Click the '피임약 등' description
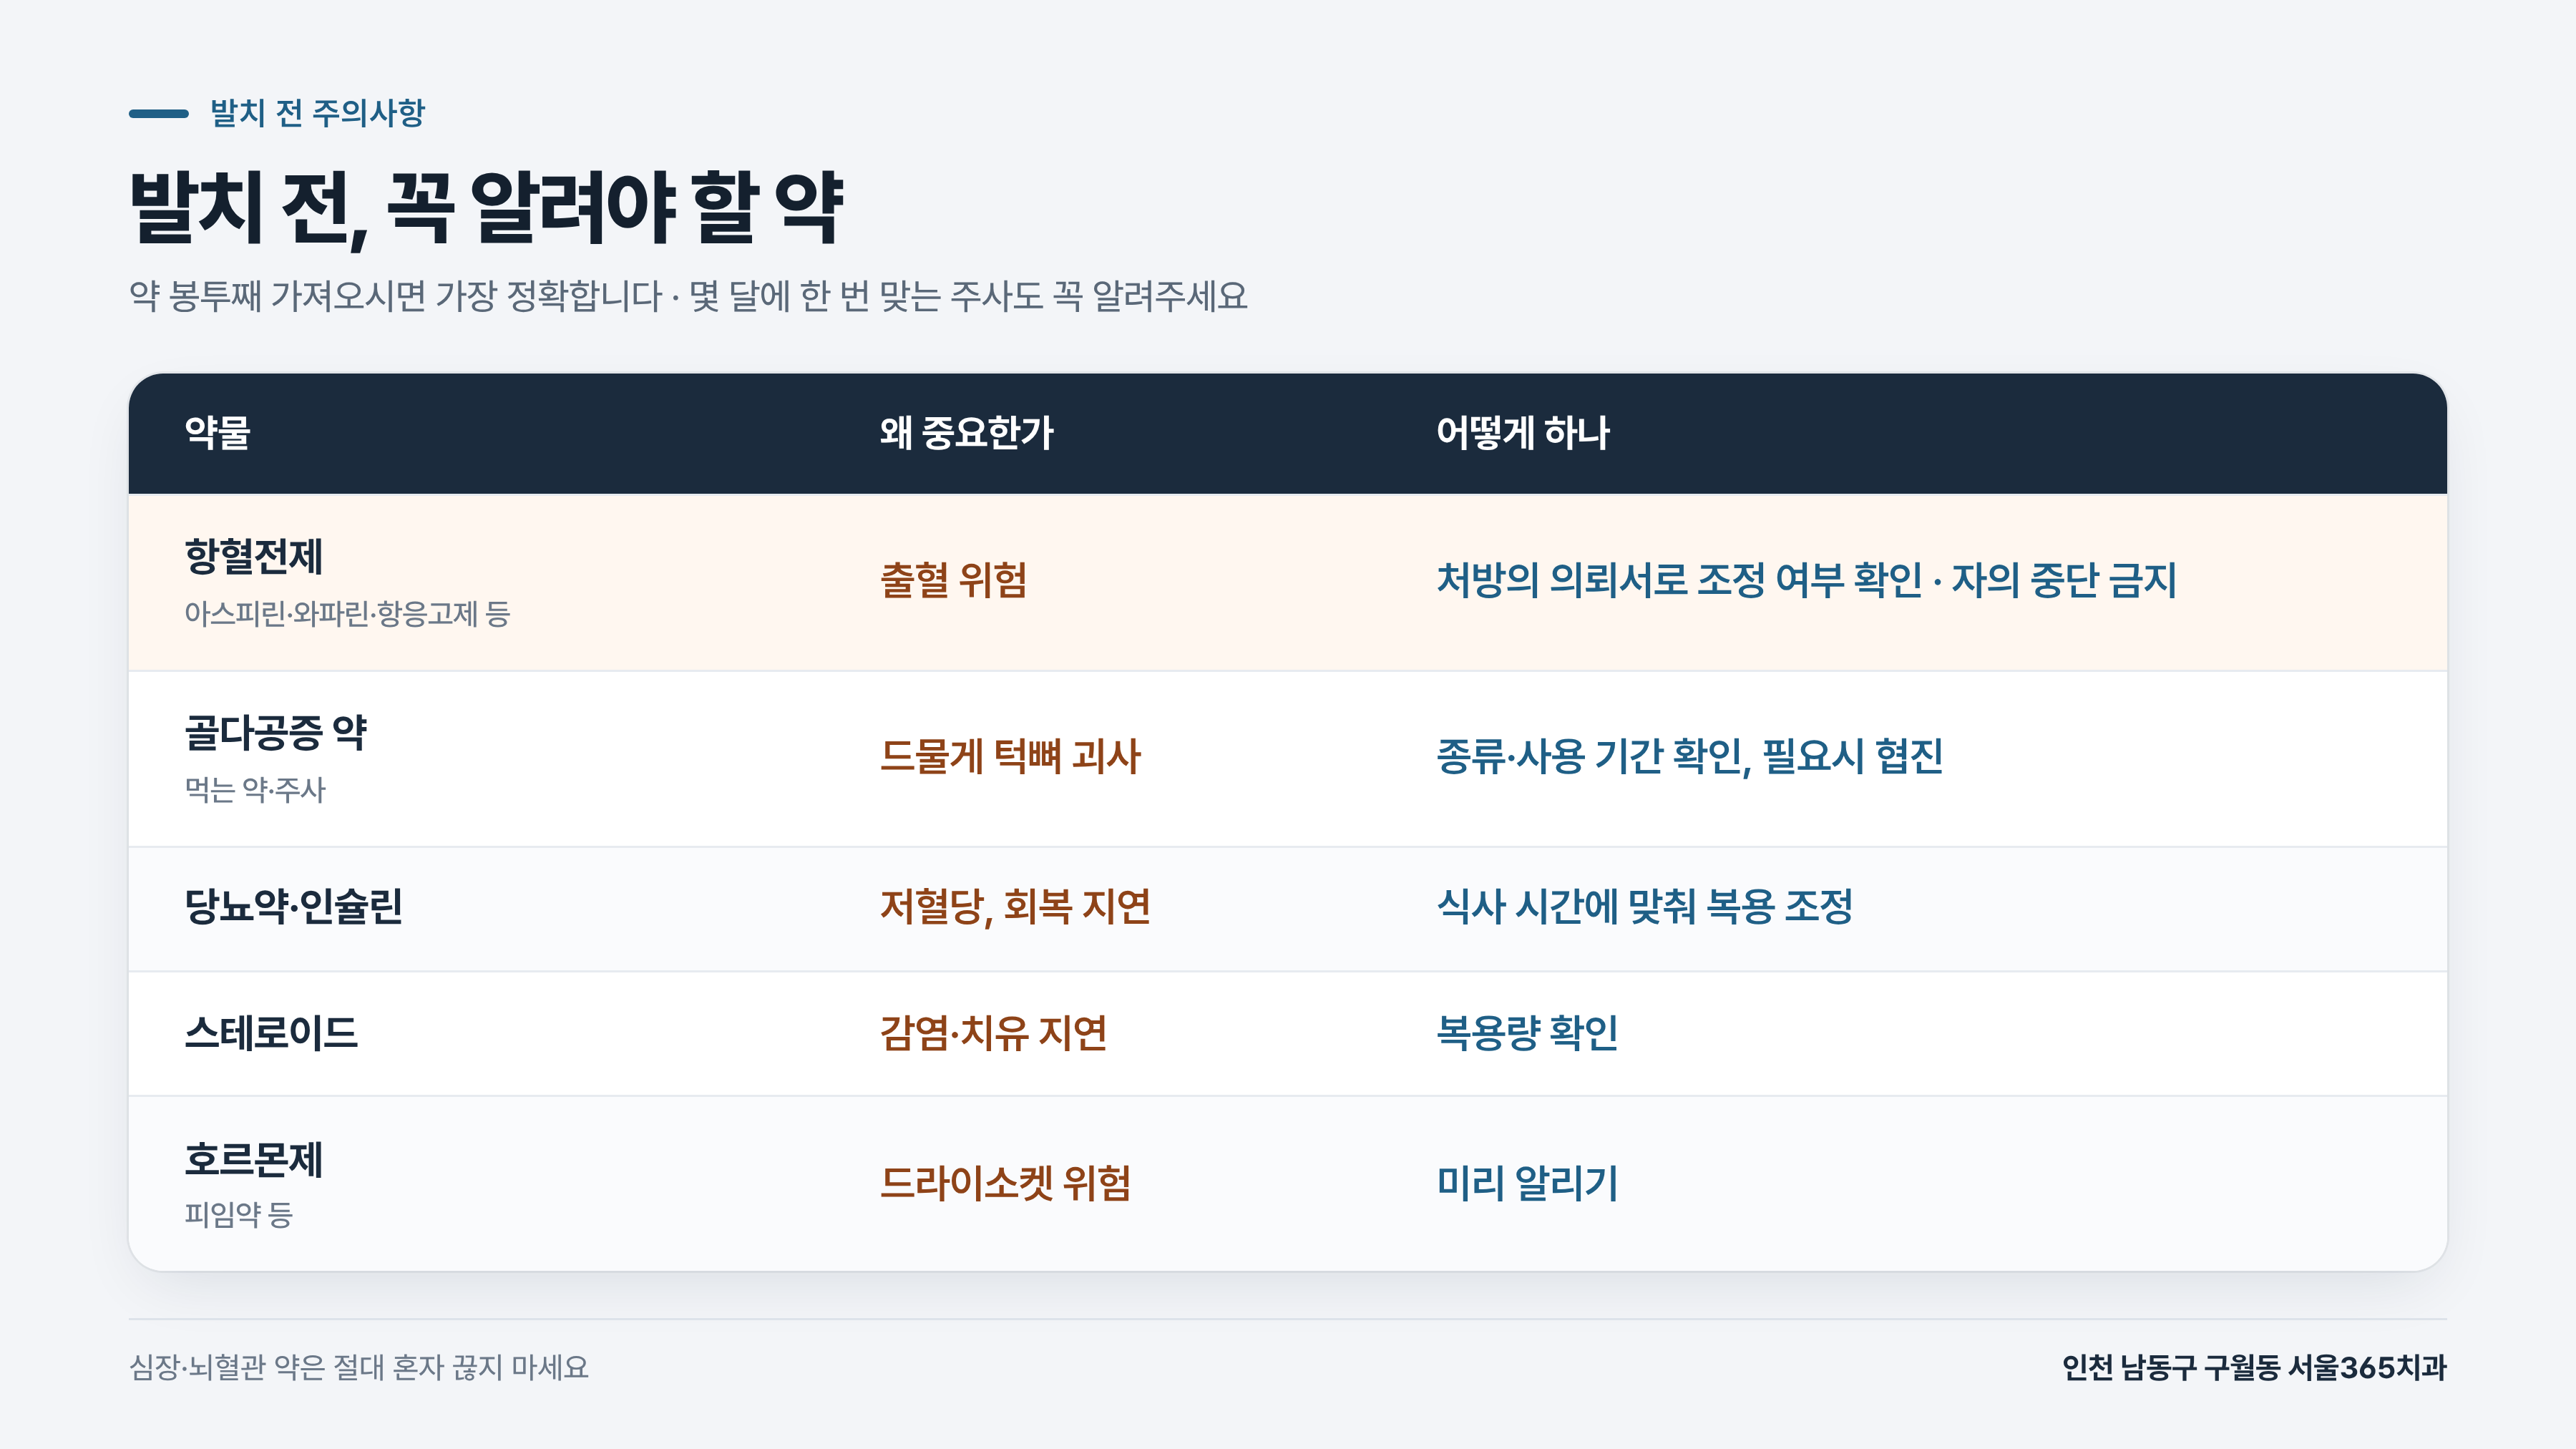Image resolution: width=2576 pixels, height=1449 pixels. (238, 1215)
